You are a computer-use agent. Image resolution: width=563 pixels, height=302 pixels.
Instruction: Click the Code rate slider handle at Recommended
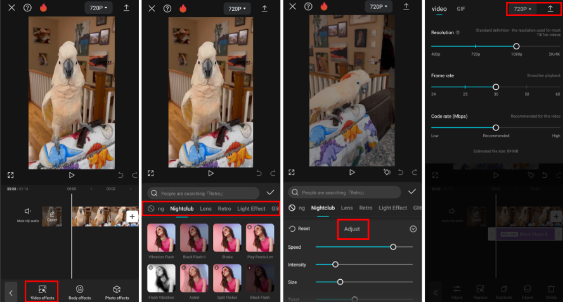coord(496,127)
